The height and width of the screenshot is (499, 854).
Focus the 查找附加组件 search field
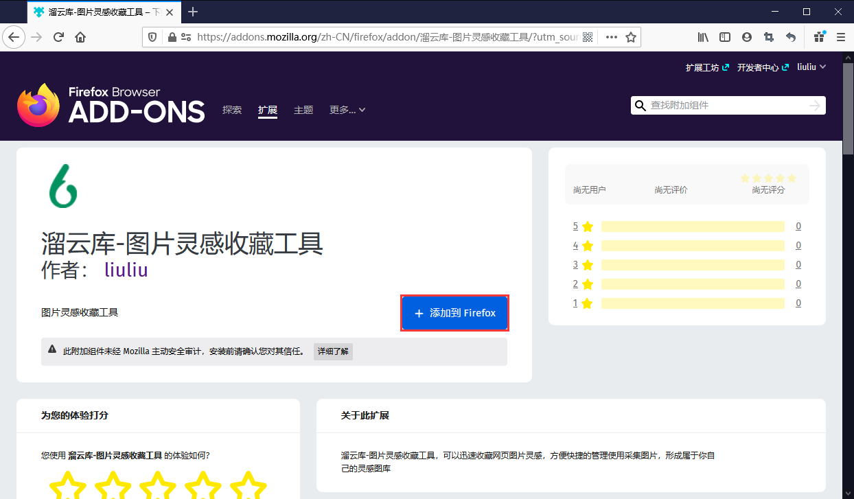[x=727, y=105]
